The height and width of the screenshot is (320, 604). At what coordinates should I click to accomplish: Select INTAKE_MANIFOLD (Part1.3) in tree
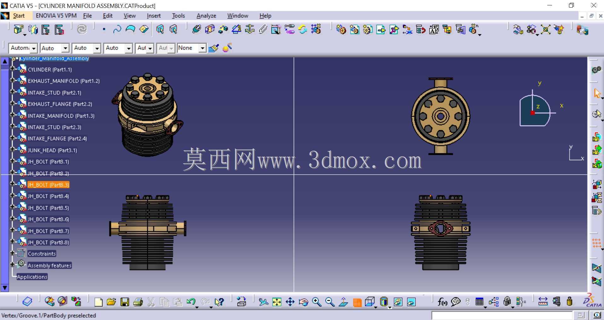(x=61, y=116)
